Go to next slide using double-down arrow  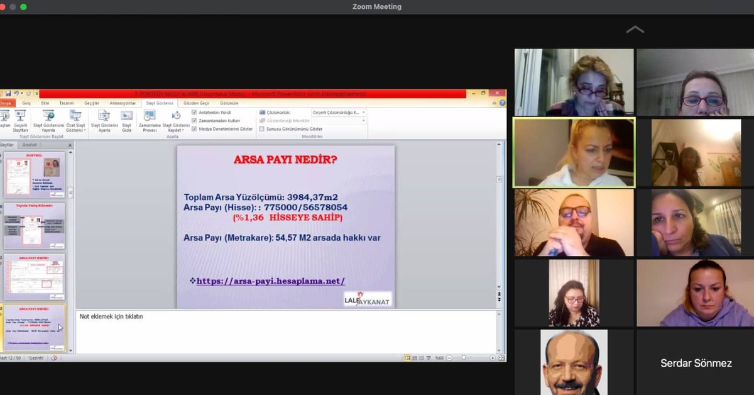[x=500, y=299]
